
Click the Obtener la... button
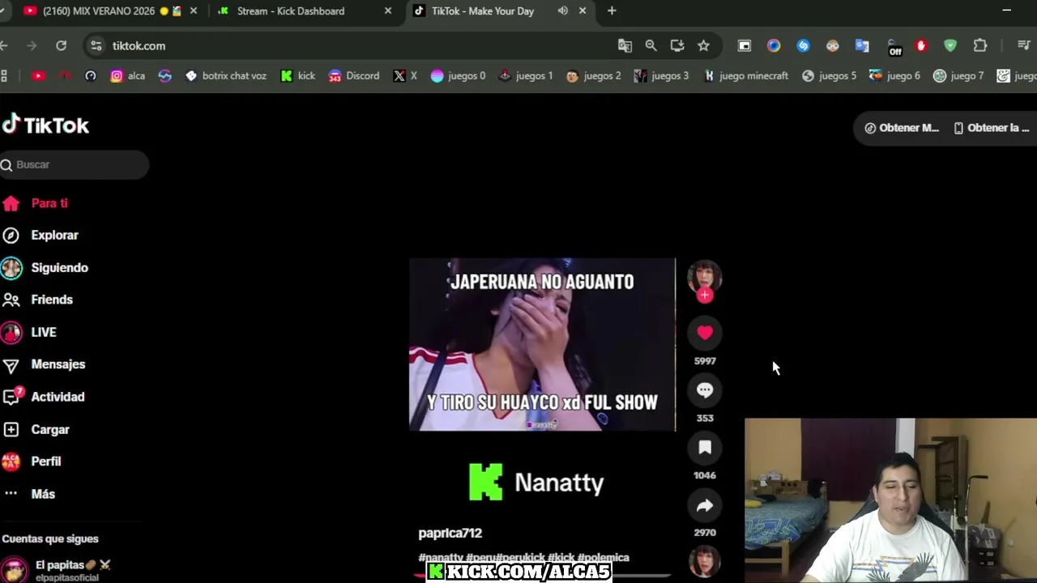click(992, 128)
